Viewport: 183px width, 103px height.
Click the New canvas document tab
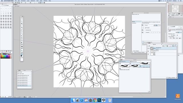coord(17,6)
